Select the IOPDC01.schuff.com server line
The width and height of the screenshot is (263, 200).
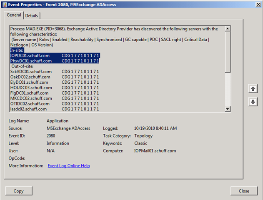[x=55, y=55]
